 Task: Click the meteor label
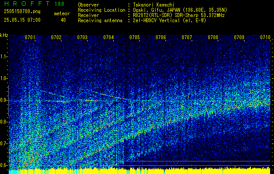pos(62,13)
